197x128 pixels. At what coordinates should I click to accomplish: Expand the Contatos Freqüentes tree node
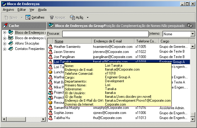pyautogui.click(x=5, y=49)
